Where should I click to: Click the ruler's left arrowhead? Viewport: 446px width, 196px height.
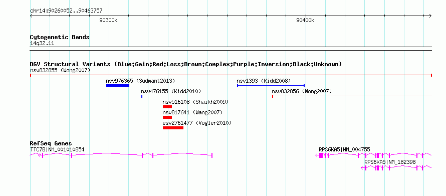pyautogui.click(x=31, y=16)
